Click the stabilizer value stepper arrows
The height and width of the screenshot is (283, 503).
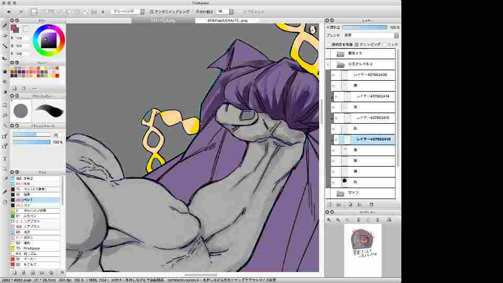click(x=231, y=12)
